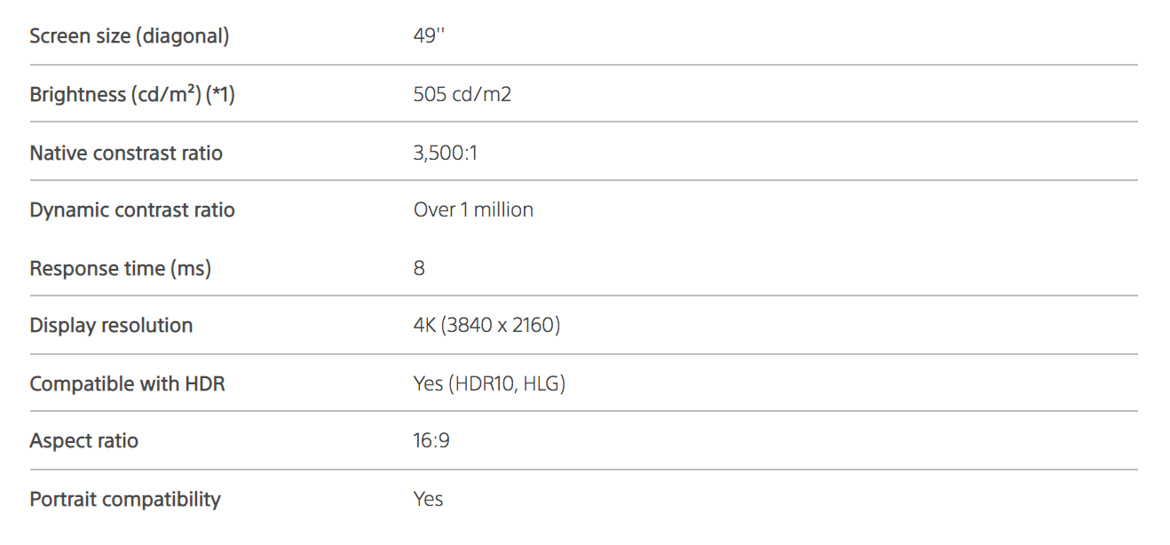This screenshot has width=1170, height=545.
Task: Select the 4K (3840 x 2160) value
Action: [x=486, y=326]
